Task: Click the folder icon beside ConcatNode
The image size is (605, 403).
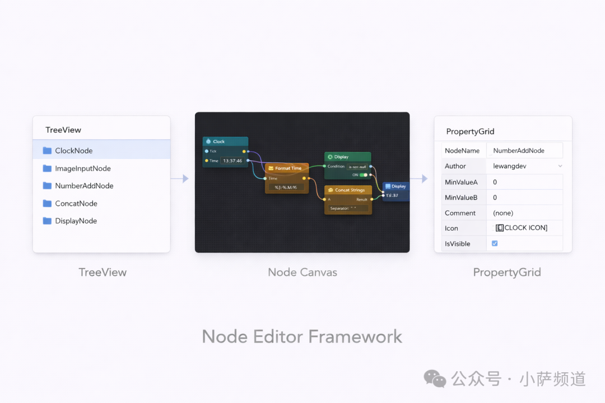Action: [47, 203]
